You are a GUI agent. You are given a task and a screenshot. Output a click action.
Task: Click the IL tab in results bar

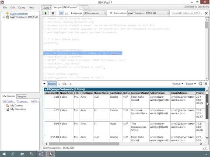tap(70, 84)
